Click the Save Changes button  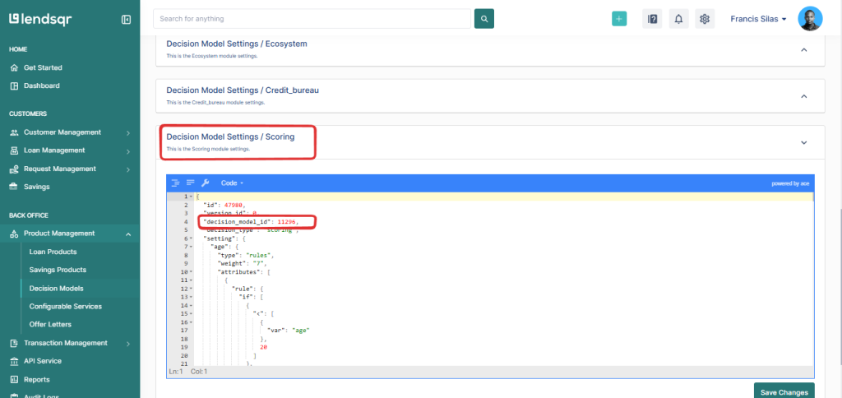tap(784, 391)
